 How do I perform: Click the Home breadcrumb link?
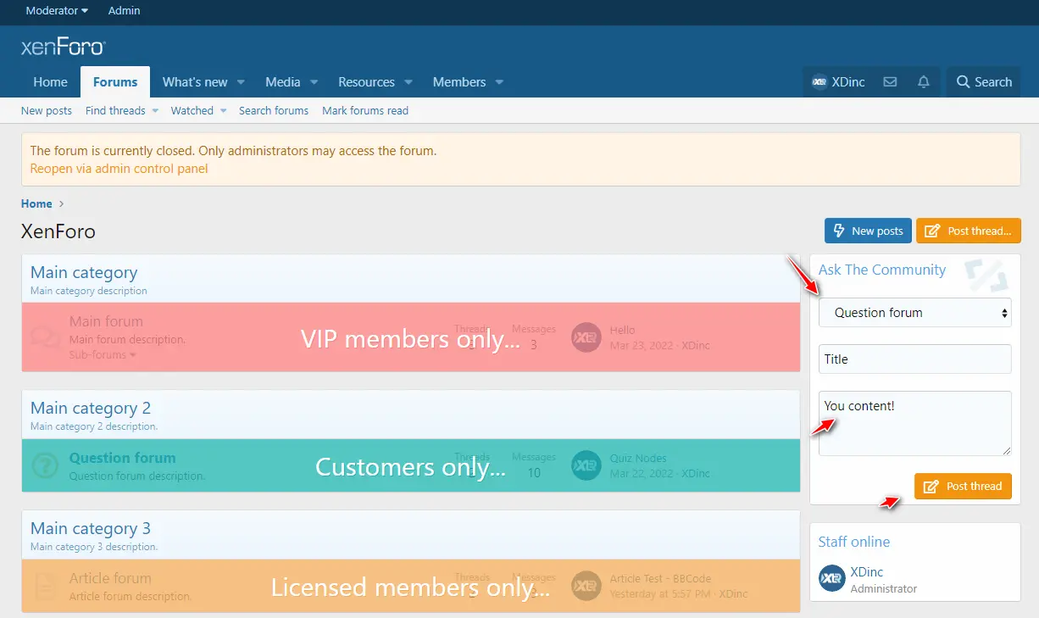pos(36,204)
